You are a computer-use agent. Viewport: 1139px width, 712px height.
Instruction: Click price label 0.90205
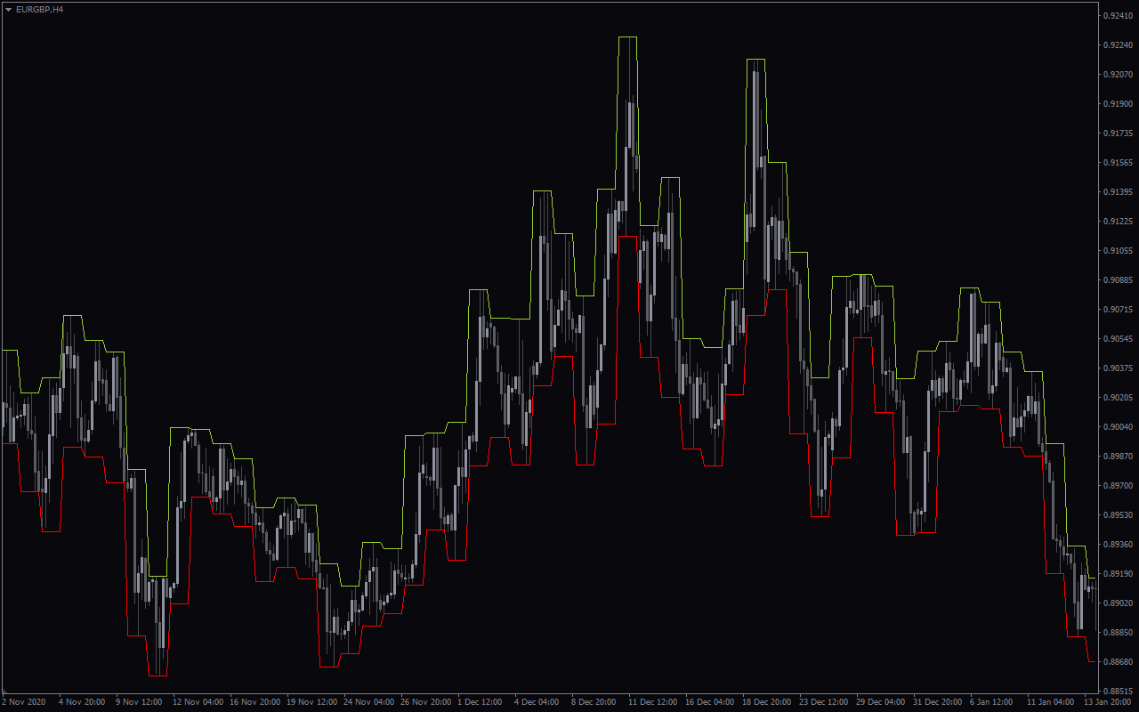coord(1117,398)
